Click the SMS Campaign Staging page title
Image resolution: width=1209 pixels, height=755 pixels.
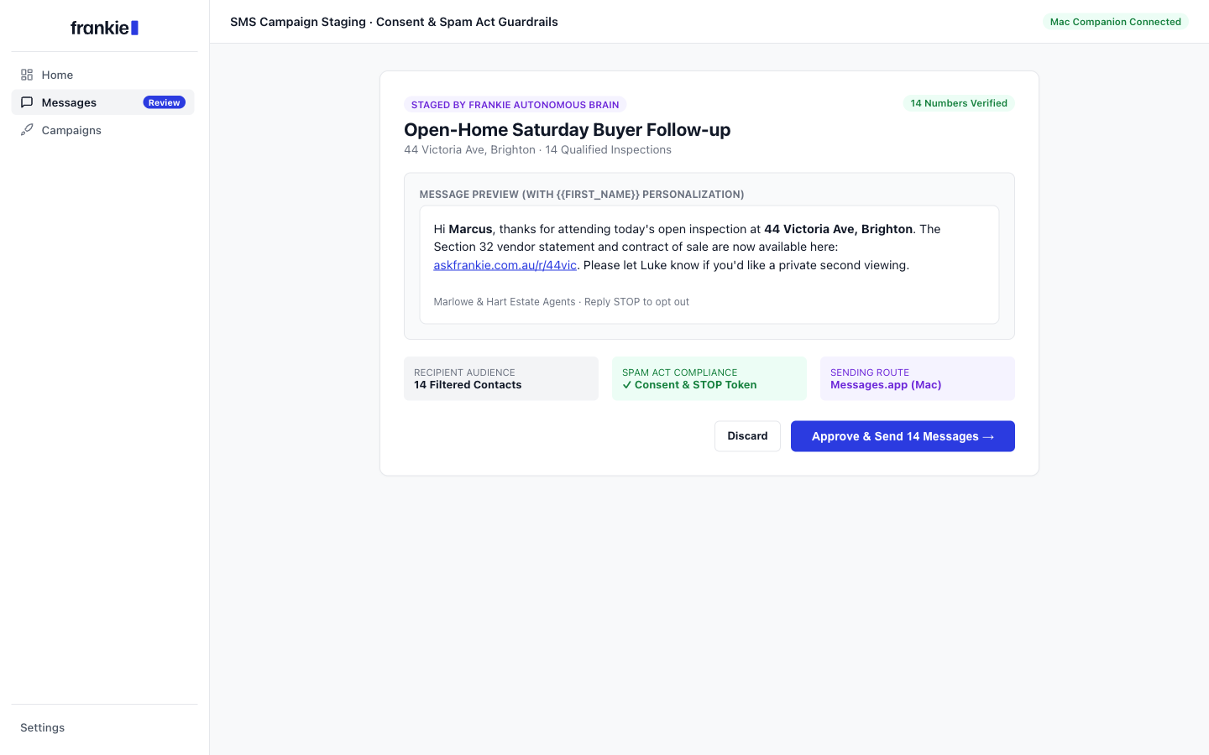coord(394,22)
